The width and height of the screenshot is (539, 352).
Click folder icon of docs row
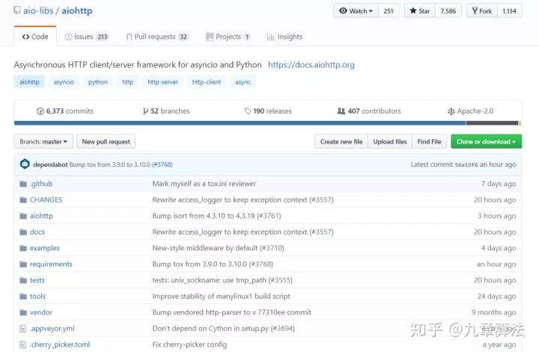(x=23, y=232)
